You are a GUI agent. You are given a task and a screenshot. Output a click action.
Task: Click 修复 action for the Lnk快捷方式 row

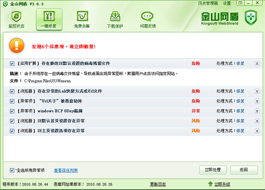pyautogui.click(x=240, y=91)
